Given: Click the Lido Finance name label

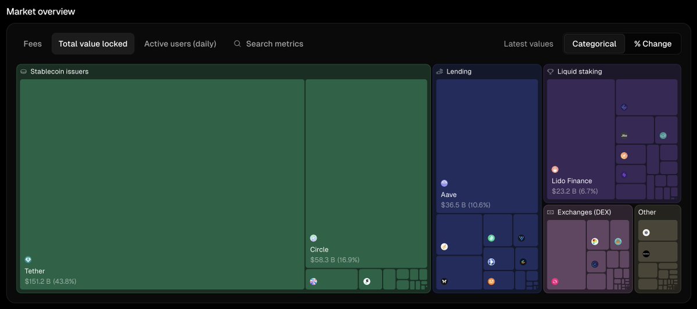Looking at the screenshot, I should (571, 181).
